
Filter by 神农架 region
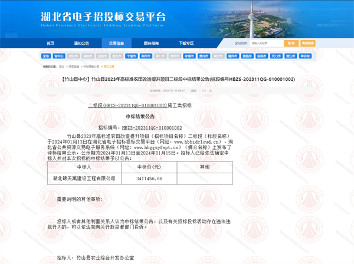(x=304, y=56)
